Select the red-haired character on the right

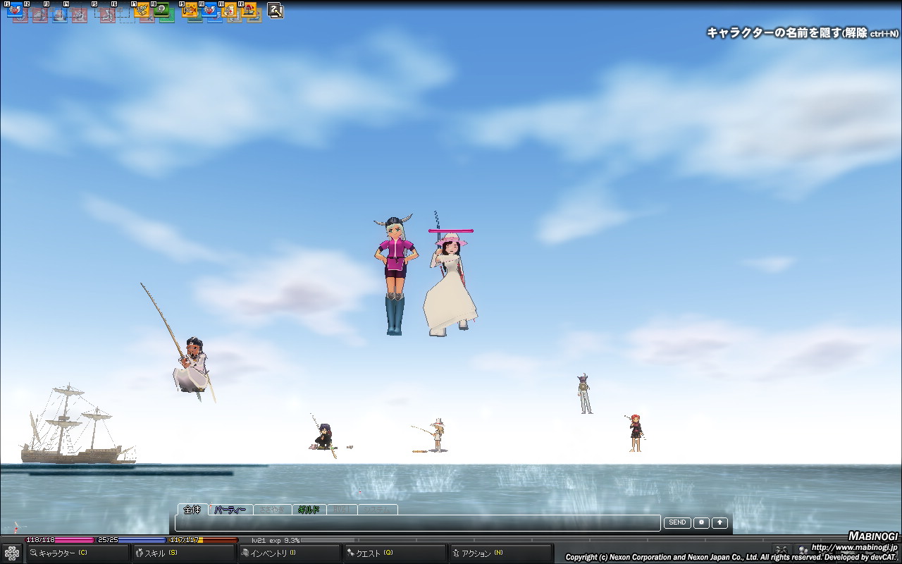tap(636, 433)
